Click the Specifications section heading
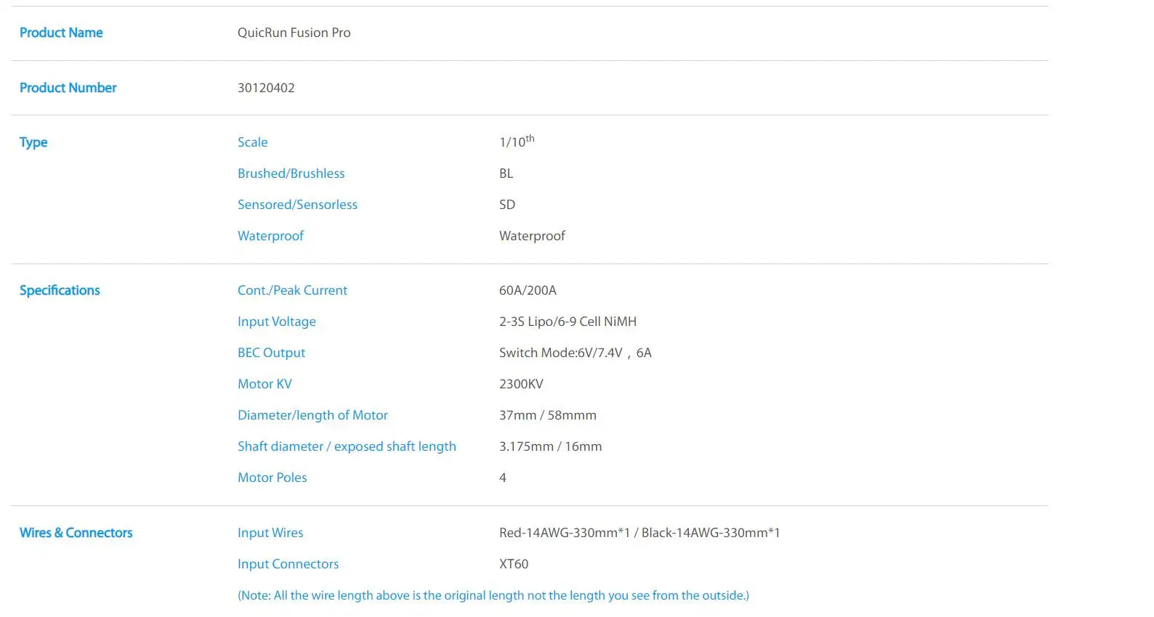The width and height of the screenshot is (1154, 617). coord(60,290)
